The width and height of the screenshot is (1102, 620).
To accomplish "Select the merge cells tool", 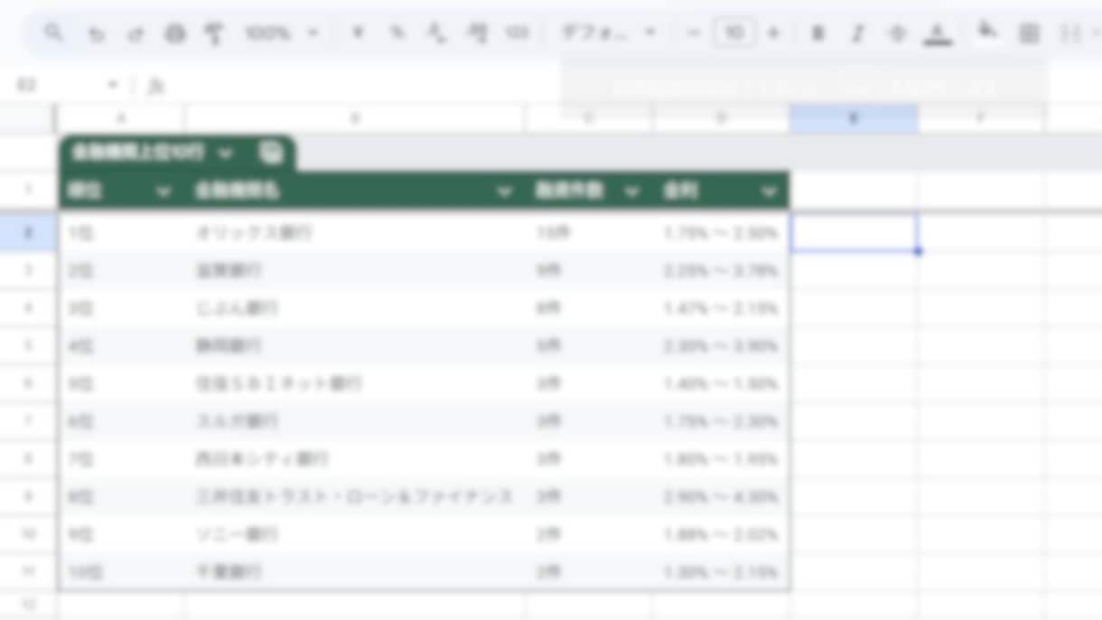I will click(1070, 33).
